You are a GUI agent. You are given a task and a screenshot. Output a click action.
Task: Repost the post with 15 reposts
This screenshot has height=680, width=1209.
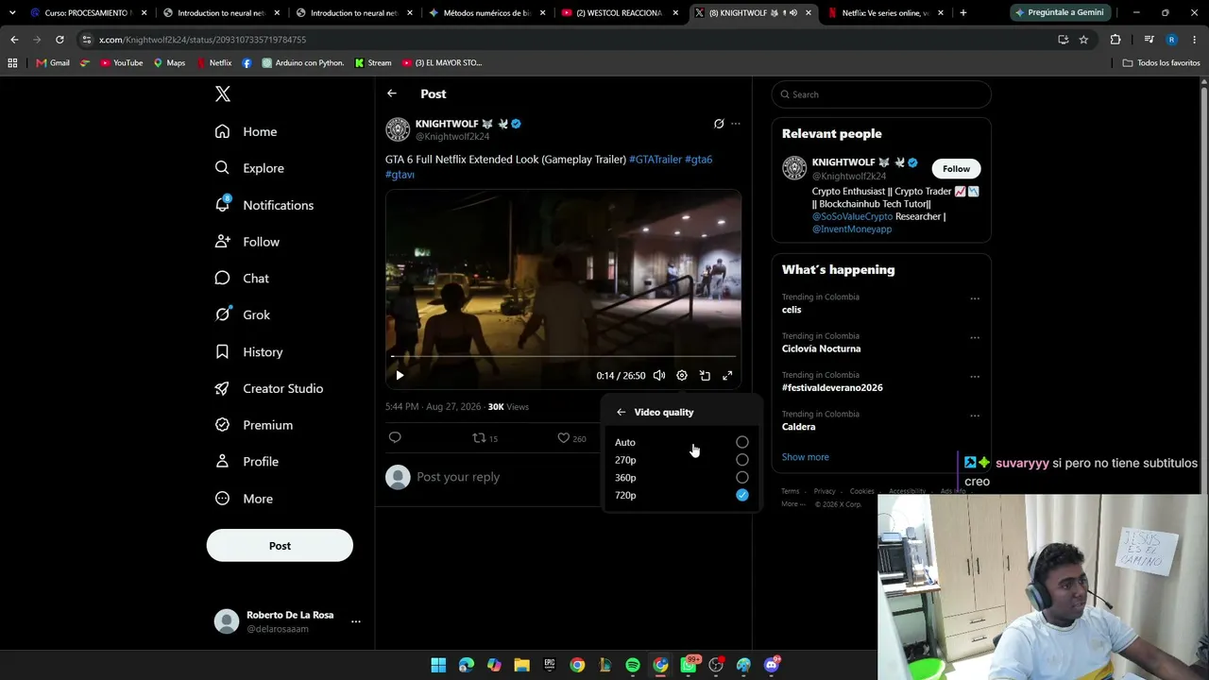pyautogui.click(x=485, y=438)
